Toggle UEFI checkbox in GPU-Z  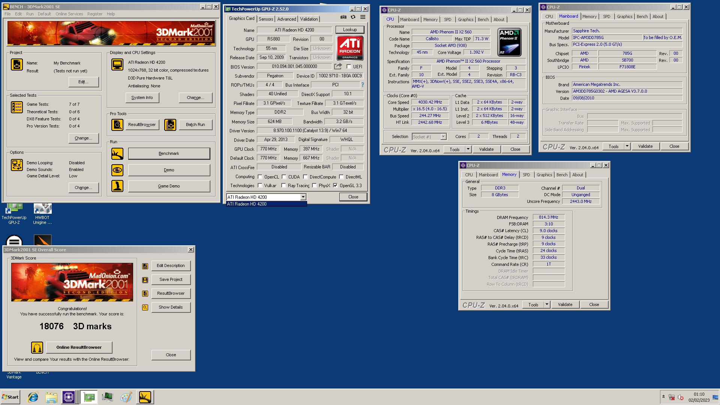[x=349, y=67]
